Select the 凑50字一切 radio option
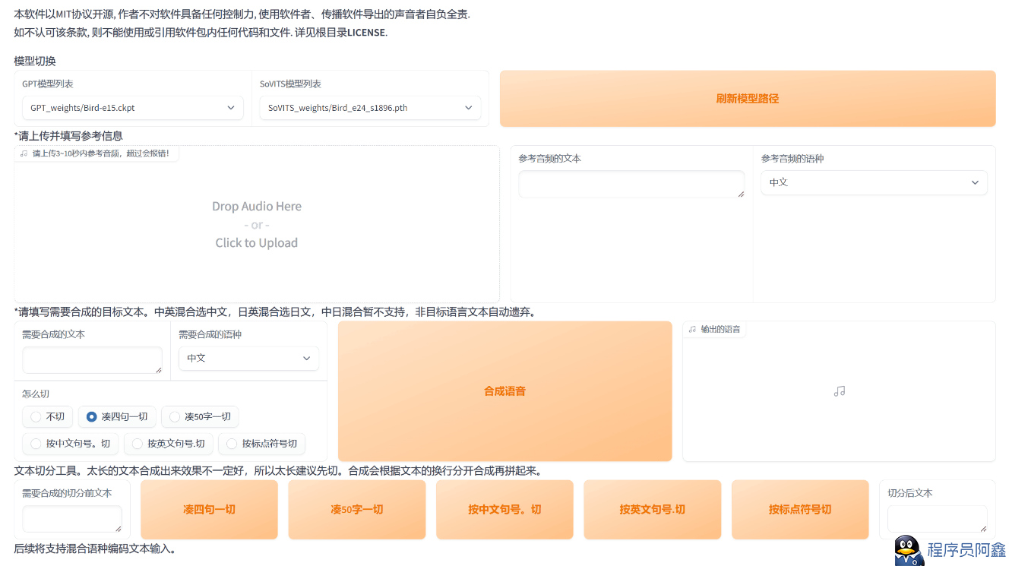This screenshot has width=1009, height=566. (x=200, y=416)
